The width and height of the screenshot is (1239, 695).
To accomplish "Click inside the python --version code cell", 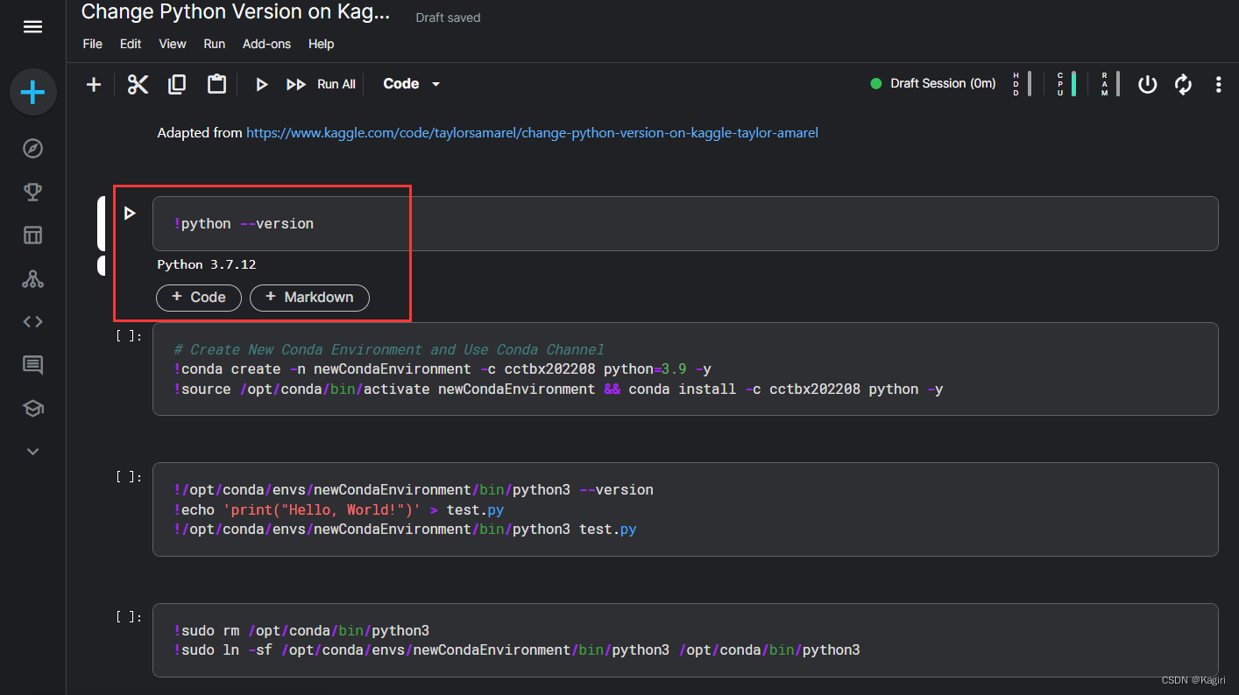I will point(685,224).
